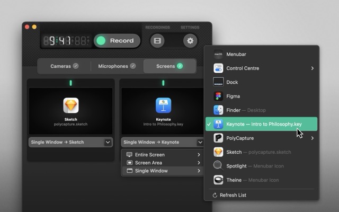Screen dimensions: 339x212
Task: Click the Single Window icon
Action: 129,171
